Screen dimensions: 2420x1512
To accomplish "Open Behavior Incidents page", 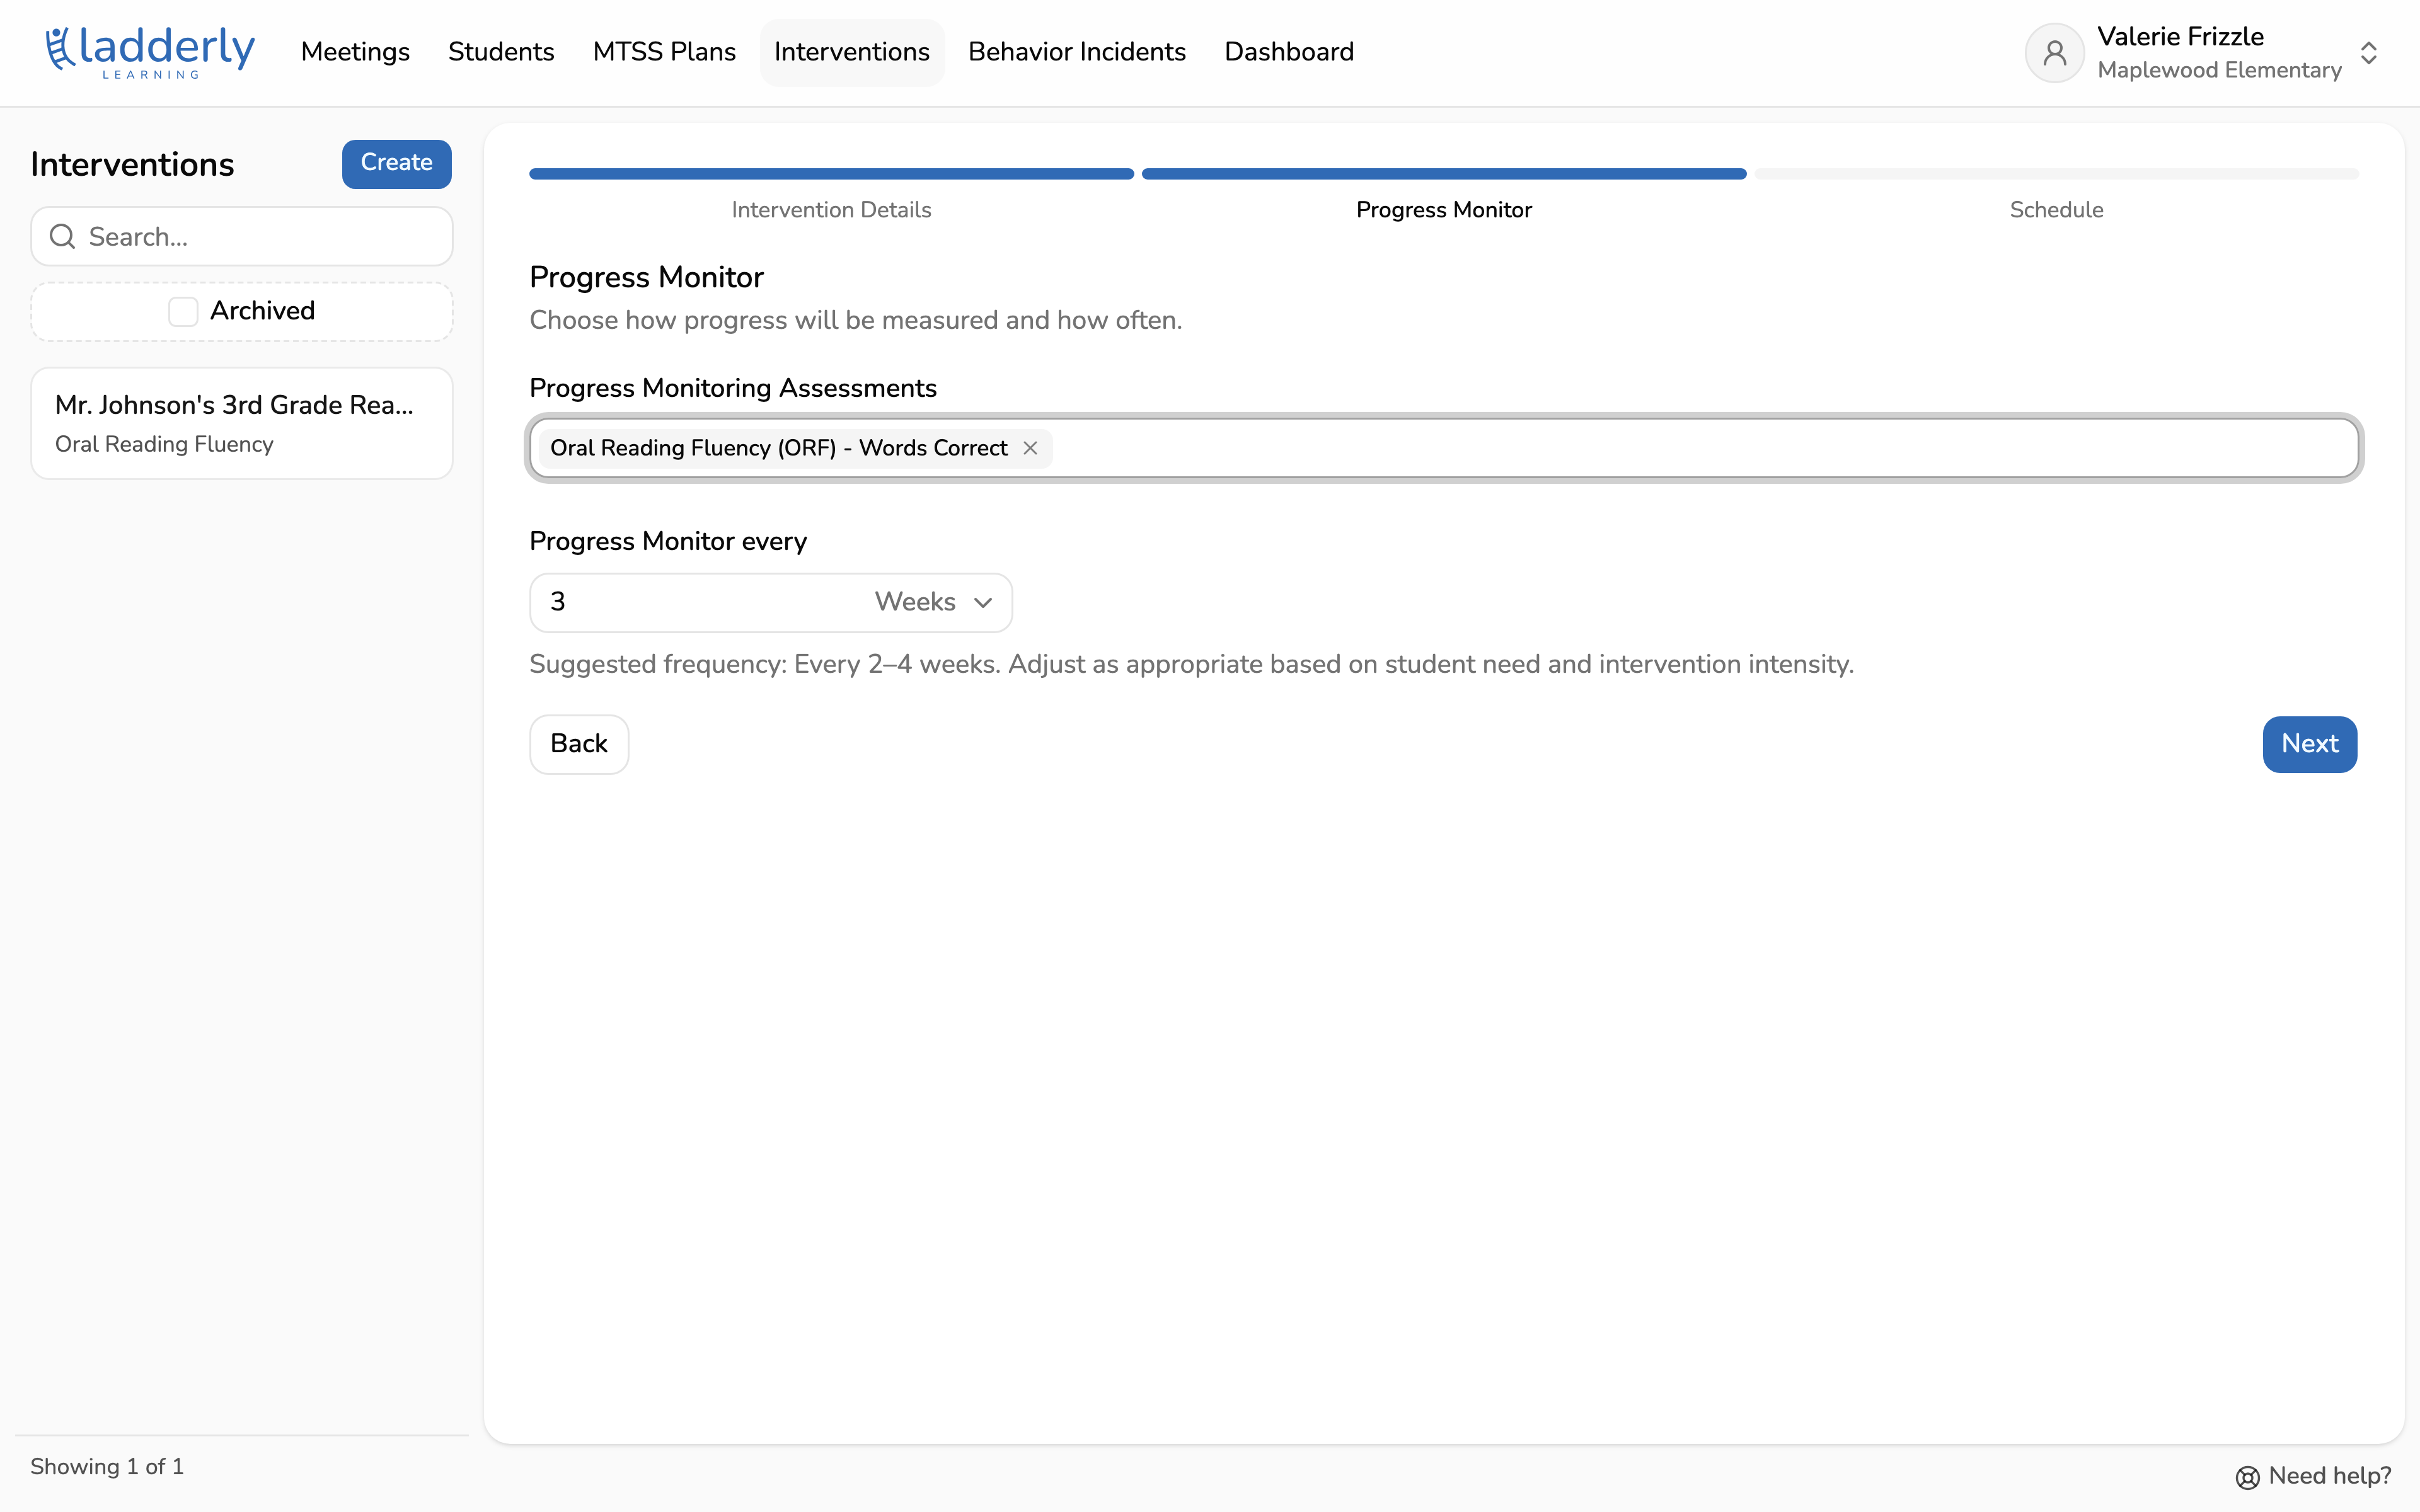I will tap(1077, 52).
